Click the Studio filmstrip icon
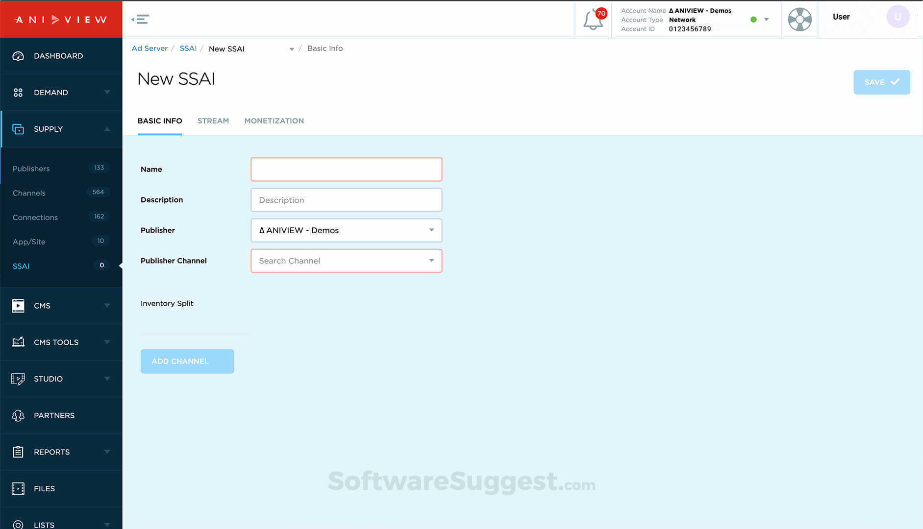923x529 pixels. [x=18, y=379]
